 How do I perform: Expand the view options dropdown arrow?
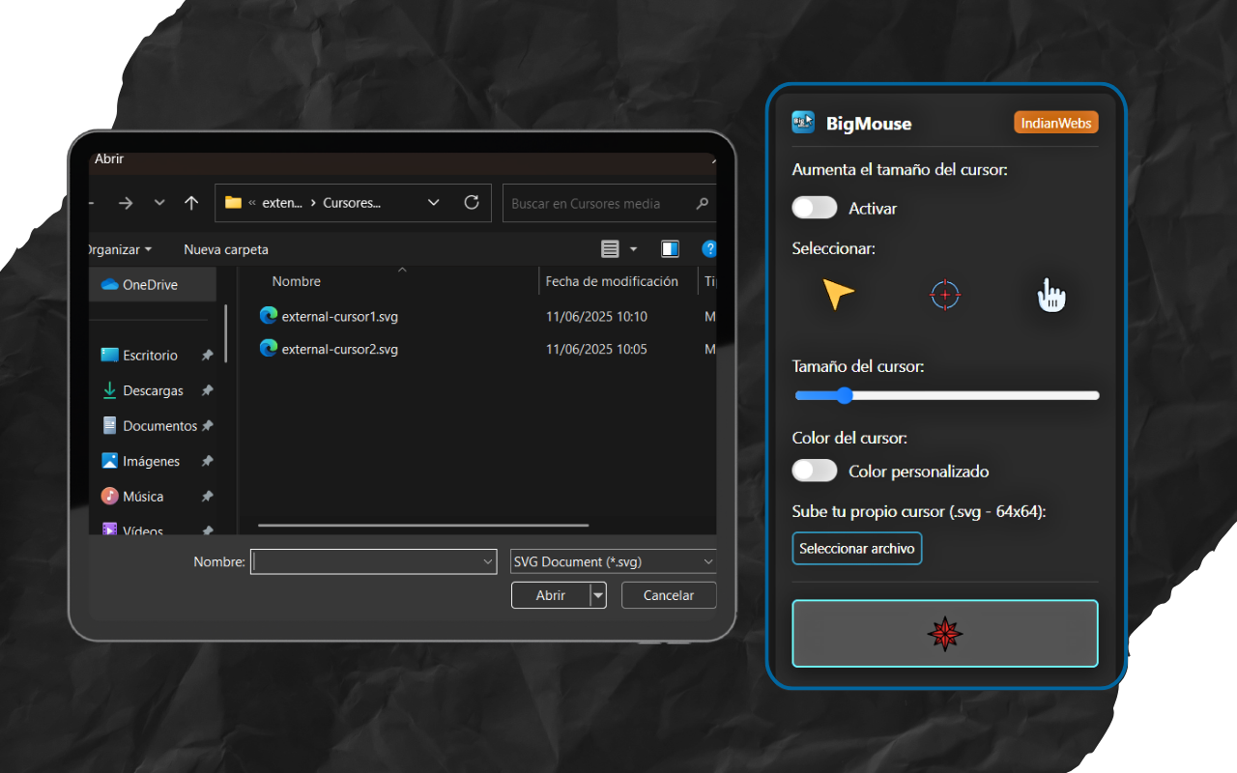pos(634,249)
